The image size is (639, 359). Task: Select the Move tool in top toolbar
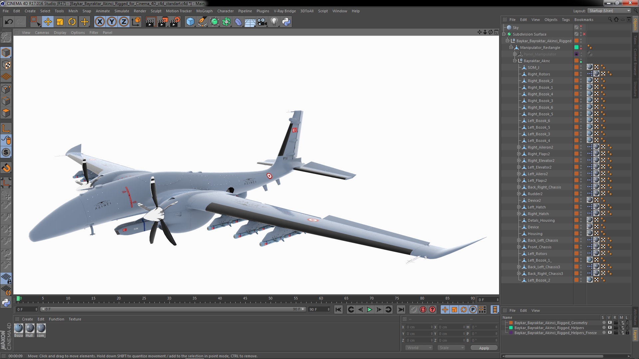48,22
